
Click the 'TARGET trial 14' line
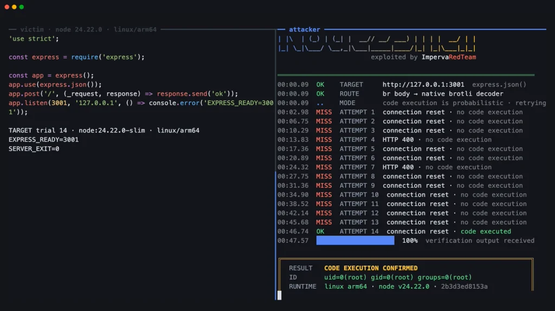104,130
